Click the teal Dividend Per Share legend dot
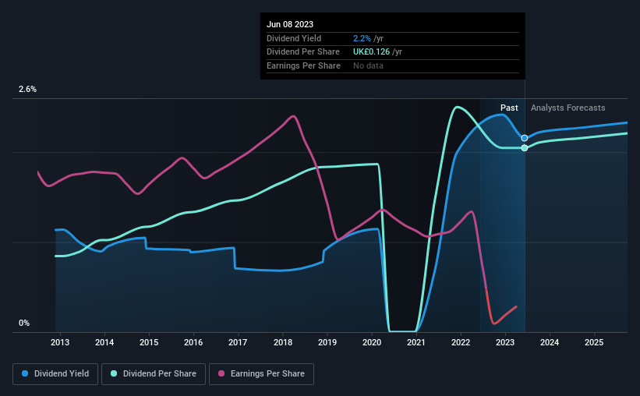 click(x=114, y=373)
